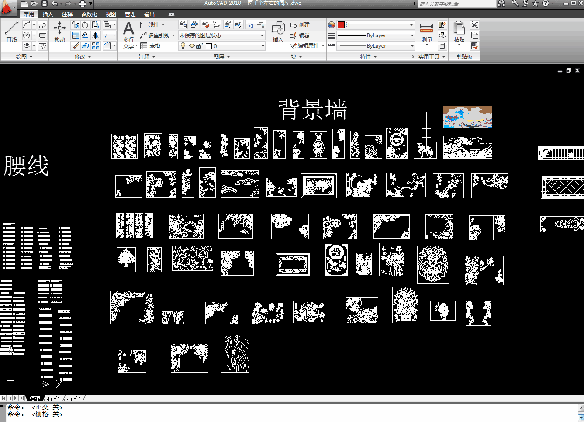Expand the 图层 panel

(x=222, y=57)
